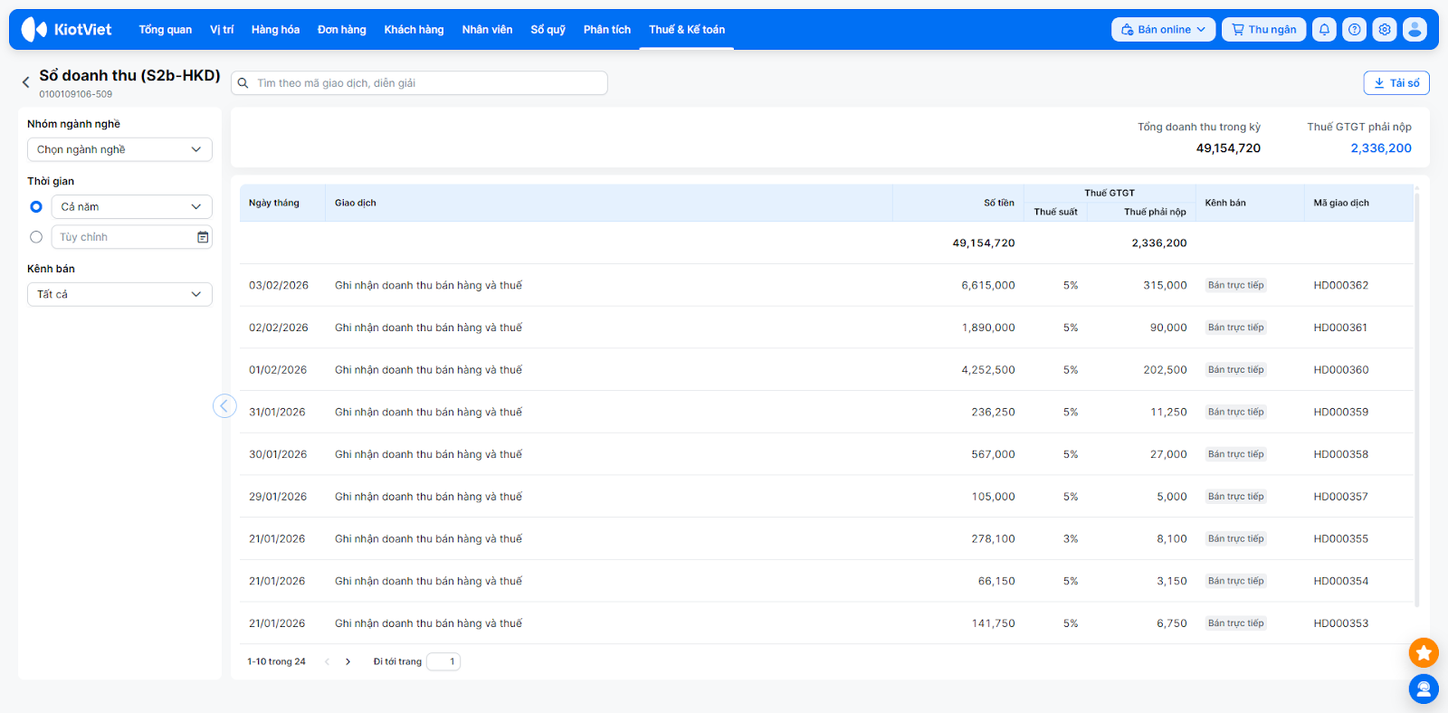This screenshot has height=713, width=1448.
Task: Expand the Chọn ngành nghề dropdown
Action: coord(119,150)
